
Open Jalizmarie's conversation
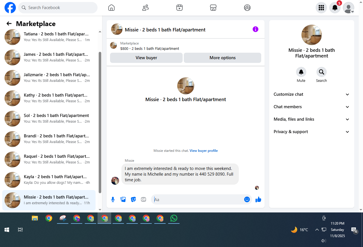click(x=49, y=78)
